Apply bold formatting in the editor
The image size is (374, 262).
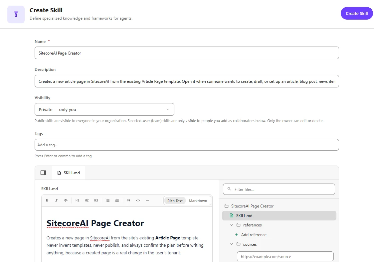[47, 200]
